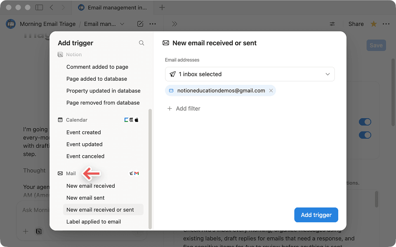The width and height of the screenshot is (396, 247).
Task: Turn off the lower blue toggle switch
Action: pyautogui.click(x=365, y=135)
